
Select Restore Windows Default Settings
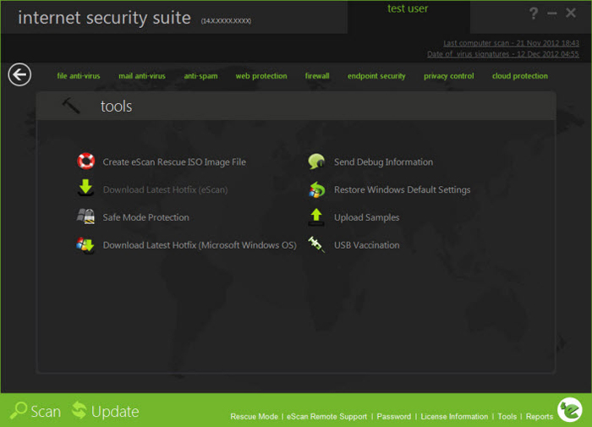pyautogui.click(x=402, y=189)
